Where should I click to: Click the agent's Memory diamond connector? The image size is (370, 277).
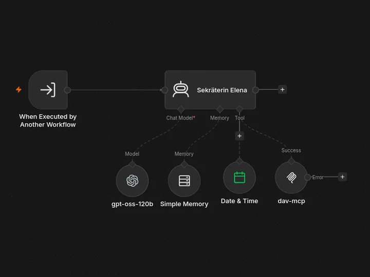[x=220, y=109]
